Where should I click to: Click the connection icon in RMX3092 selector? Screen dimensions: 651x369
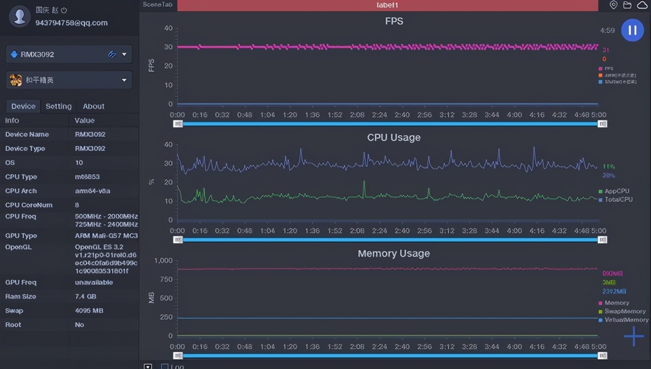[x=112, y=54]
